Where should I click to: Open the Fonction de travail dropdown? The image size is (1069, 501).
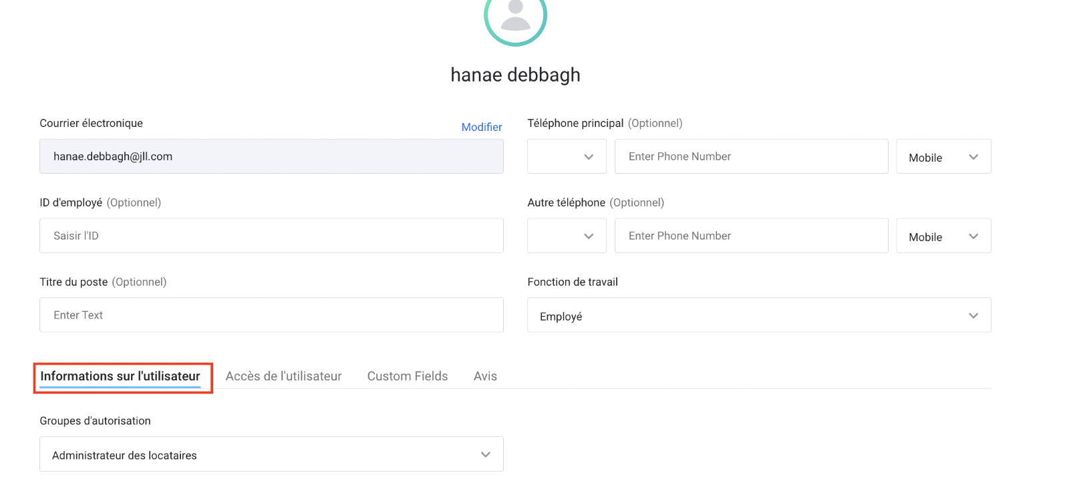point(759,315)
